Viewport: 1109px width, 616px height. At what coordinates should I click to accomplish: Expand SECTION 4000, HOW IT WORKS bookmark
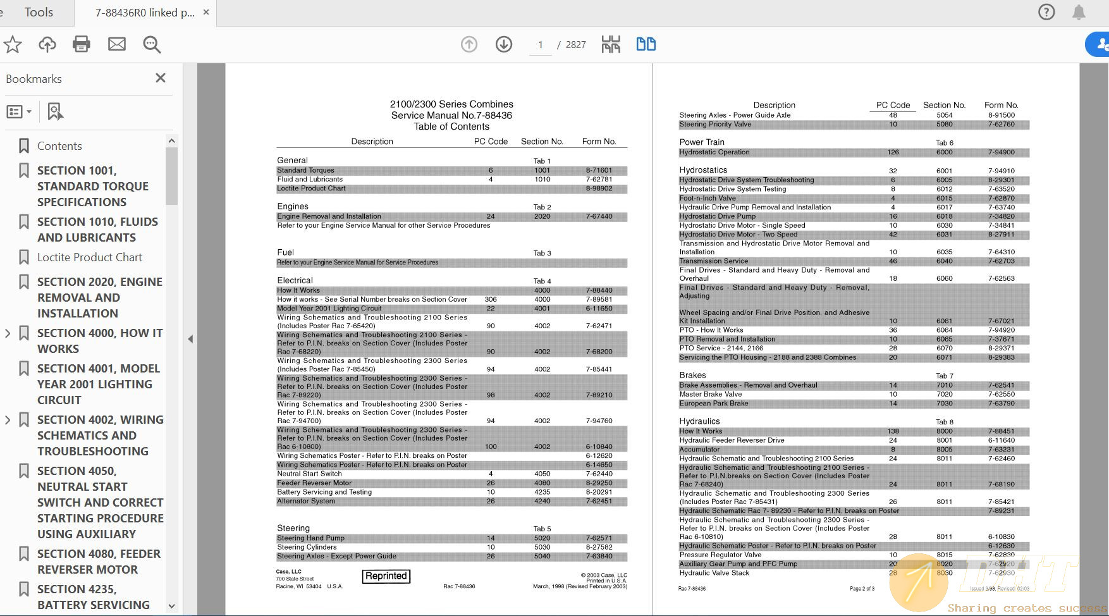pos(8,333)
